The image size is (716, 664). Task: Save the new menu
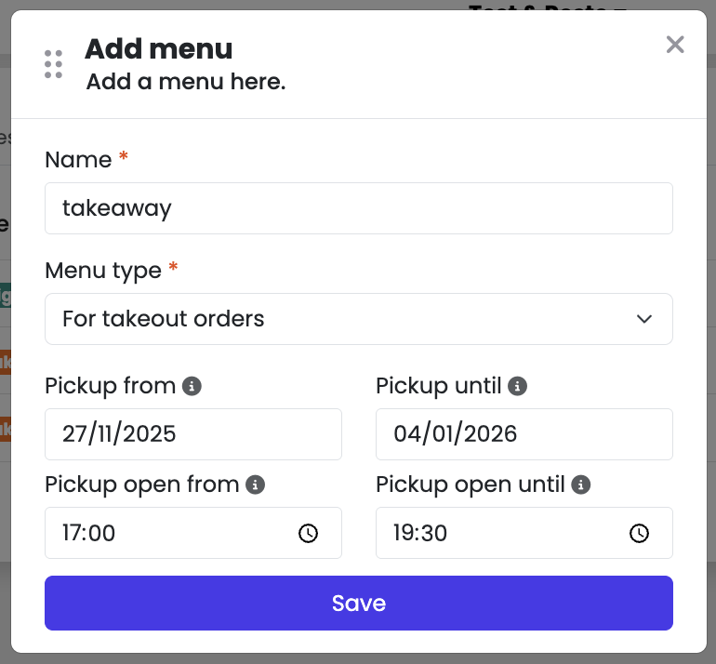pos(359,604)
